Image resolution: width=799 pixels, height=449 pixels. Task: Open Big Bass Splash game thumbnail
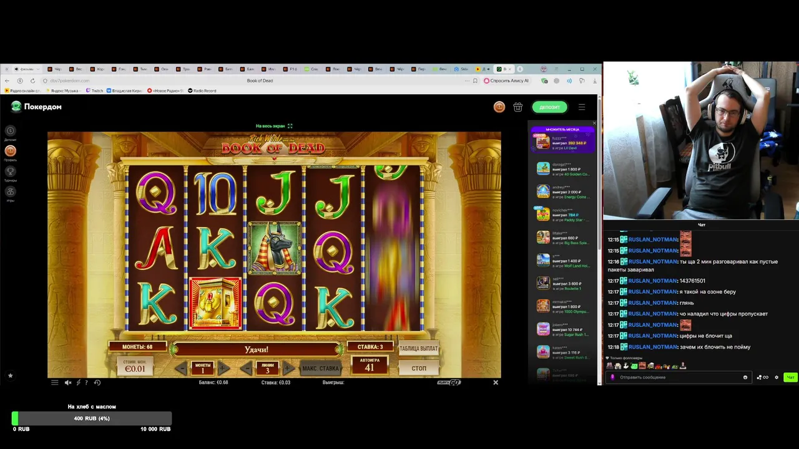[543, 238]
